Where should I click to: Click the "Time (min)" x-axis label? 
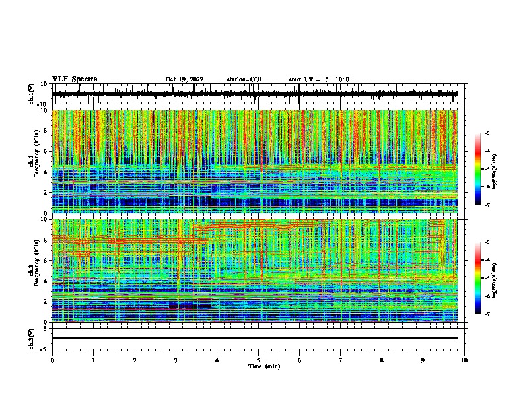264,366
